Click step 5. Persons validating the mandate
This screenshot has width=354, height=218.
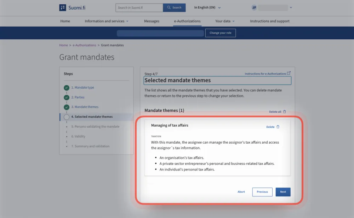pyautogui.click(x=95, y=127)
